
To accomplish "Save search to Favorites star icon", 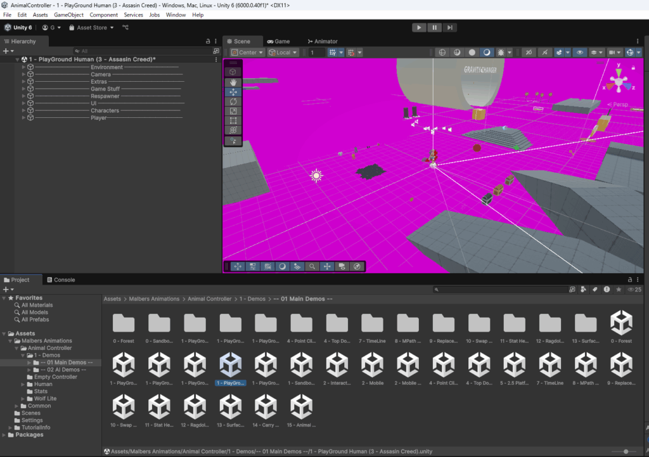I will point(619,290).
